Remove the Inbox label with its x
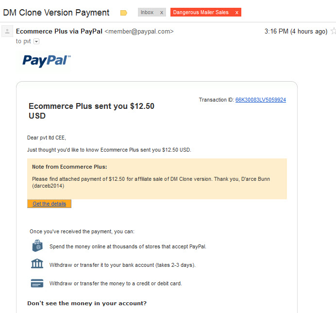Image resolution: width=336 pixels, height=313 pixels. pyautogui.click(x=162, y=13)
